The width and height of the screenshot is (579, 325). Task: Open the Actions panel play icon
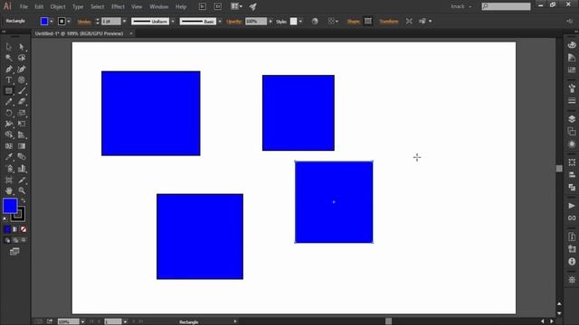coord(572,206)
